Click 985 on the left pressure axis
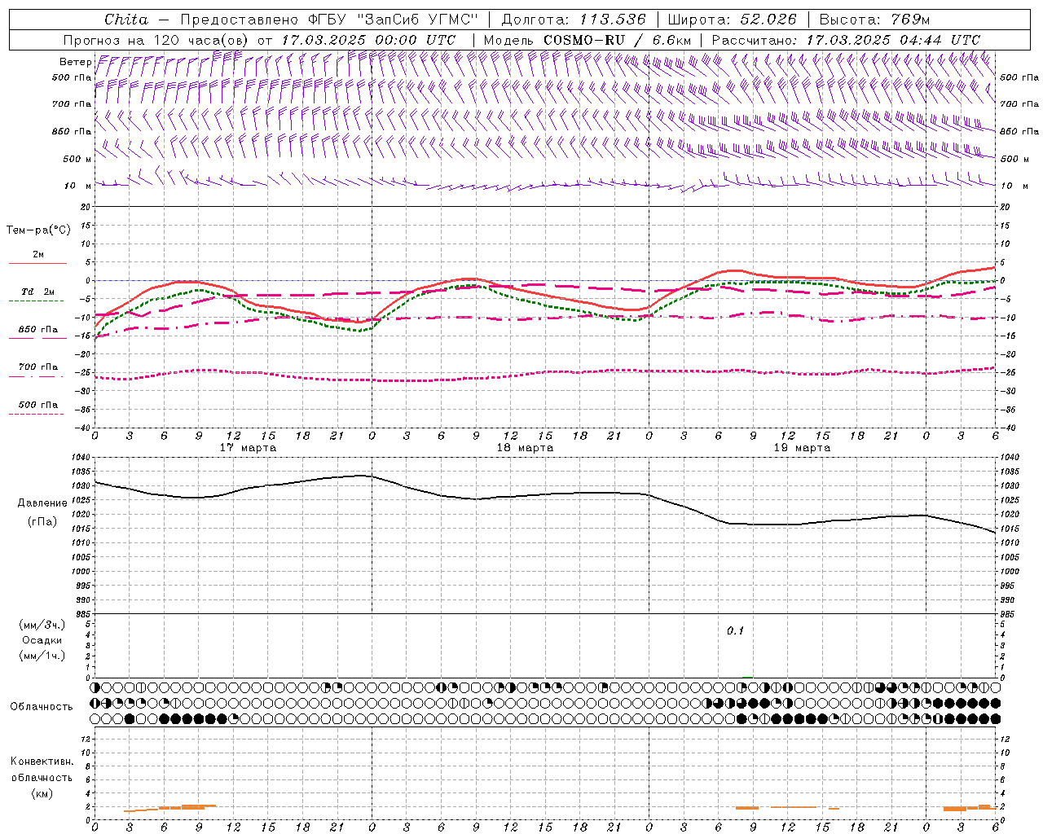The image size is (1043, 834). (84, 614)
